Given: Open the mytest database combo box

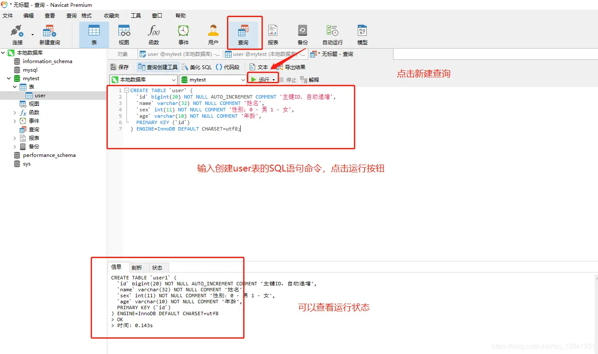Looking at the screenshot, I should 213,80.
